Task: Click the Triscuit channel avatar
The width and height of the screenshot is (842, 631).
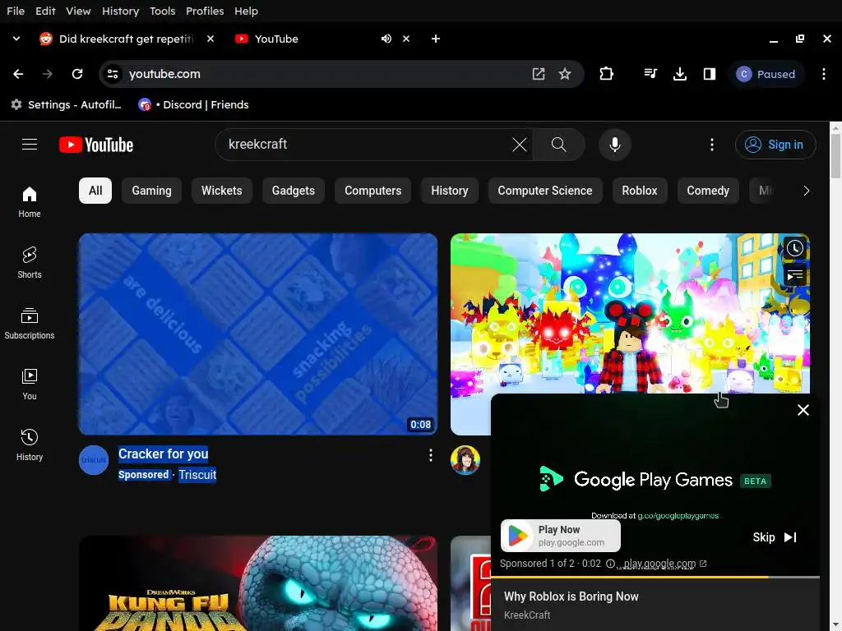Action: (94, 460)
